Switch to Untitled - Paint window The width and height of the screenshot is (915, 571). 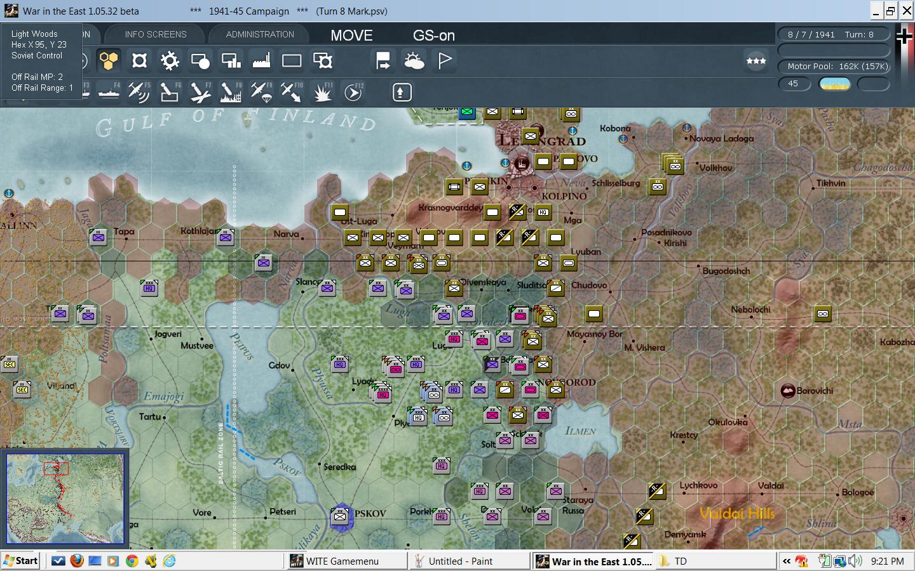pyautogui.click(x=470, y=561)
